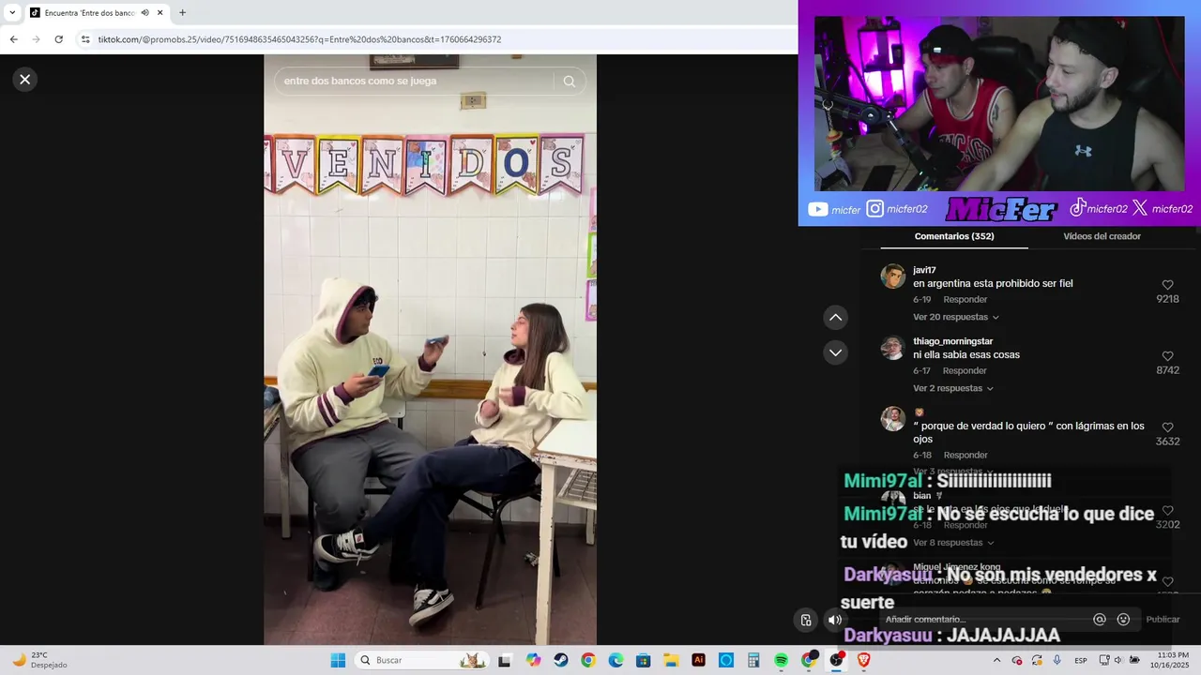This screenshot has width=1201, height=675.
Task: Open the ESP language indicator
Action: pos(1081,660)
